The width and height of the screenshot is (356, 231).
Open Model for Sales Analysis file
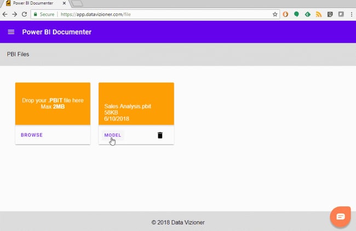(113, 135)
